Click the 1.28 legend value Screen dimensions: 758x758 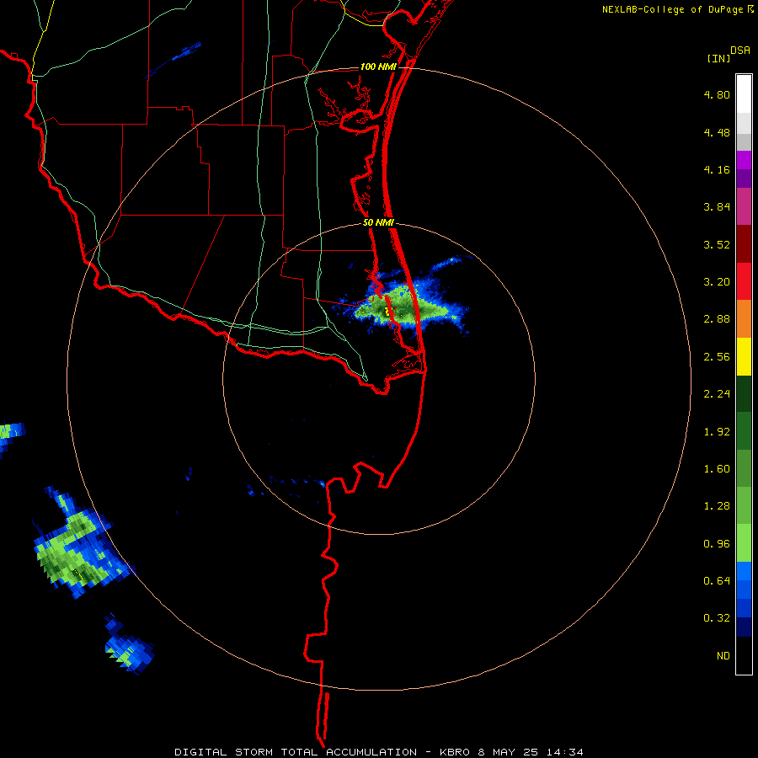coord(717,506)
